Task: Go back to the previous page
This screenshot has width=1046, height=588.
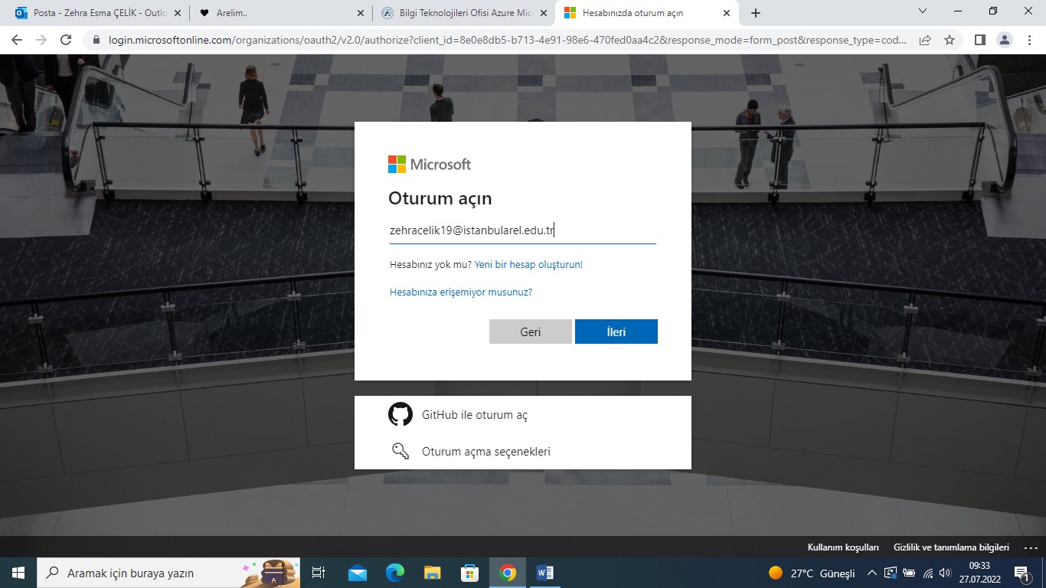Action: click(x=17, y=40)
